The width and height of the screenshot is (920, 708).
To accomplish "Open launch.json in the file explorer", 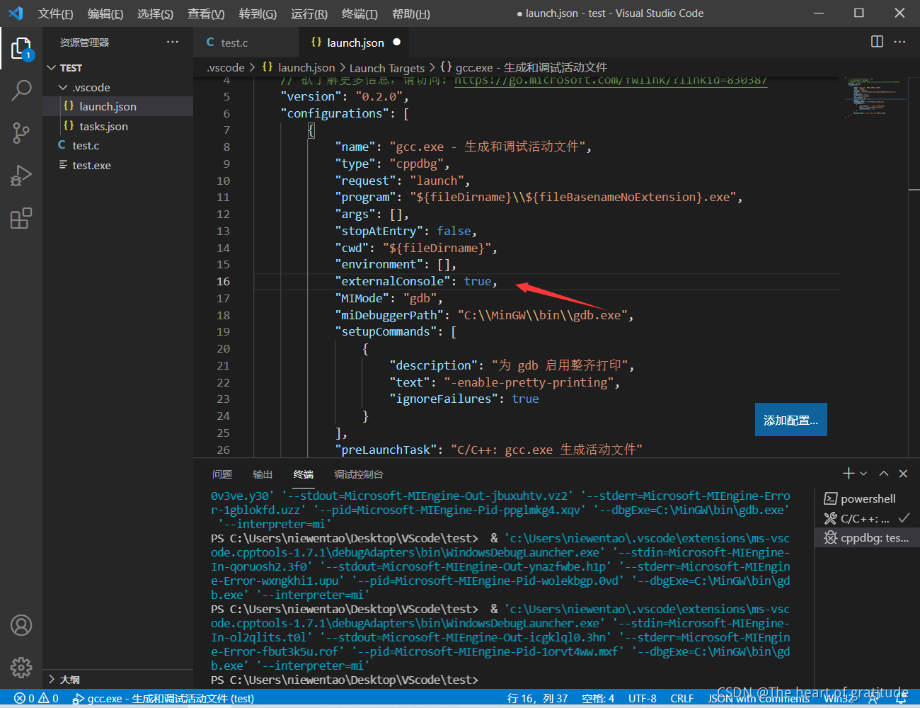I will 117,106.
